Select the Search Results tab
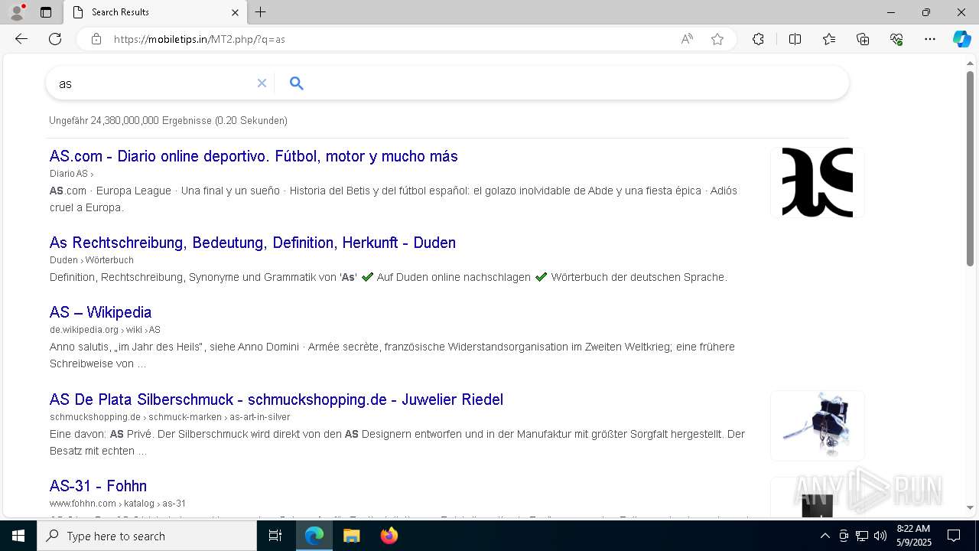Viewport: 979px width, 551px height. pyautogui.click(x=154, y=12)
